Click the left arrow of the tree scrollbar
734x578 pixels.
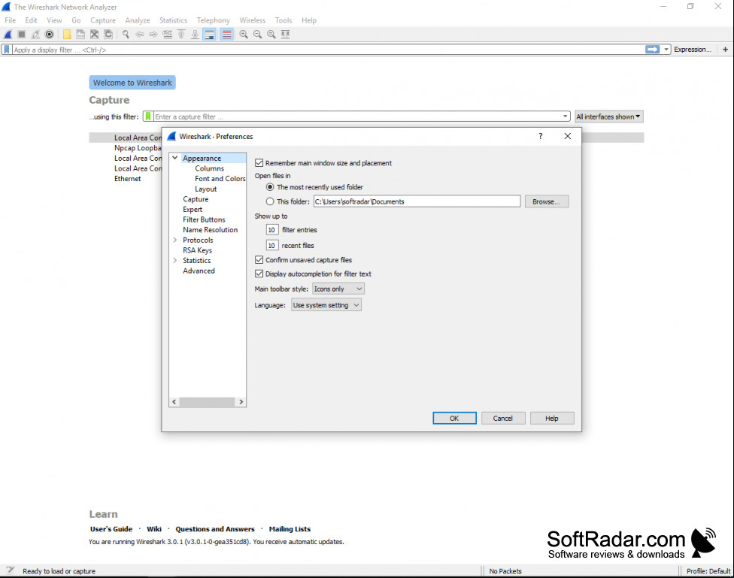pyautogui.click(x=174, y=402)
